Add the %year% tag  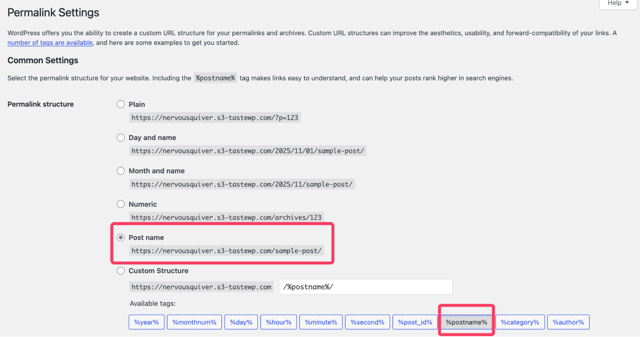pyautogui.click(x=146, y=322)
